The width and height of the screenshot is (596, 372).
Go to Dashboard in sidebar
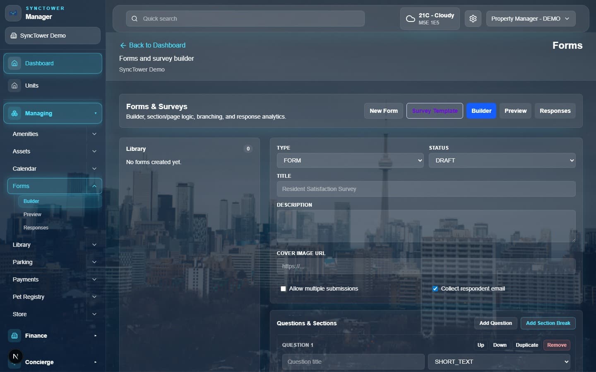(53, 63)
